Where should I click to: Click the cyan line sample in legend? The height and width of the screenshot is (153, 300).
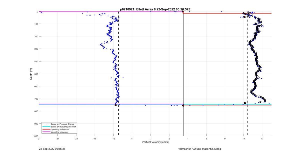click(x=46, y=127)
